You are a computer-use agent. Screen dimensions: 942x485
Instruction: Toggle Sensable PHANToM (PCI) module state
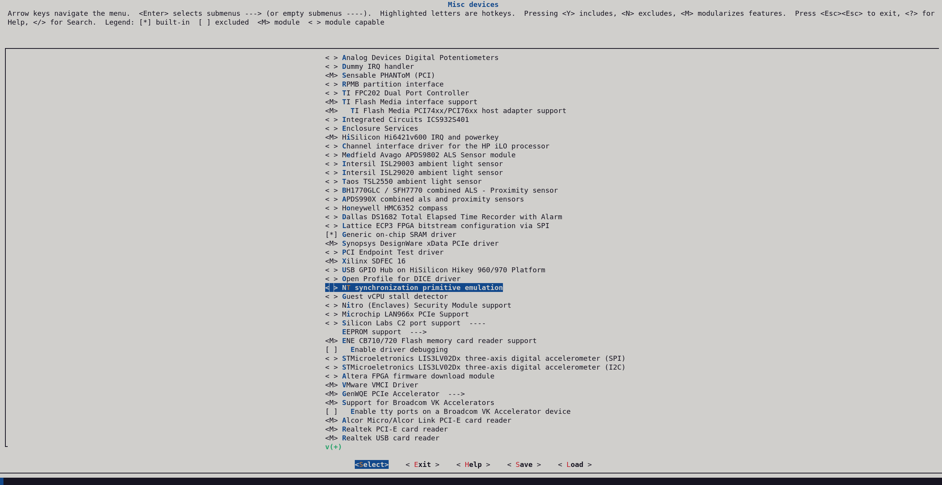[331, 75]
